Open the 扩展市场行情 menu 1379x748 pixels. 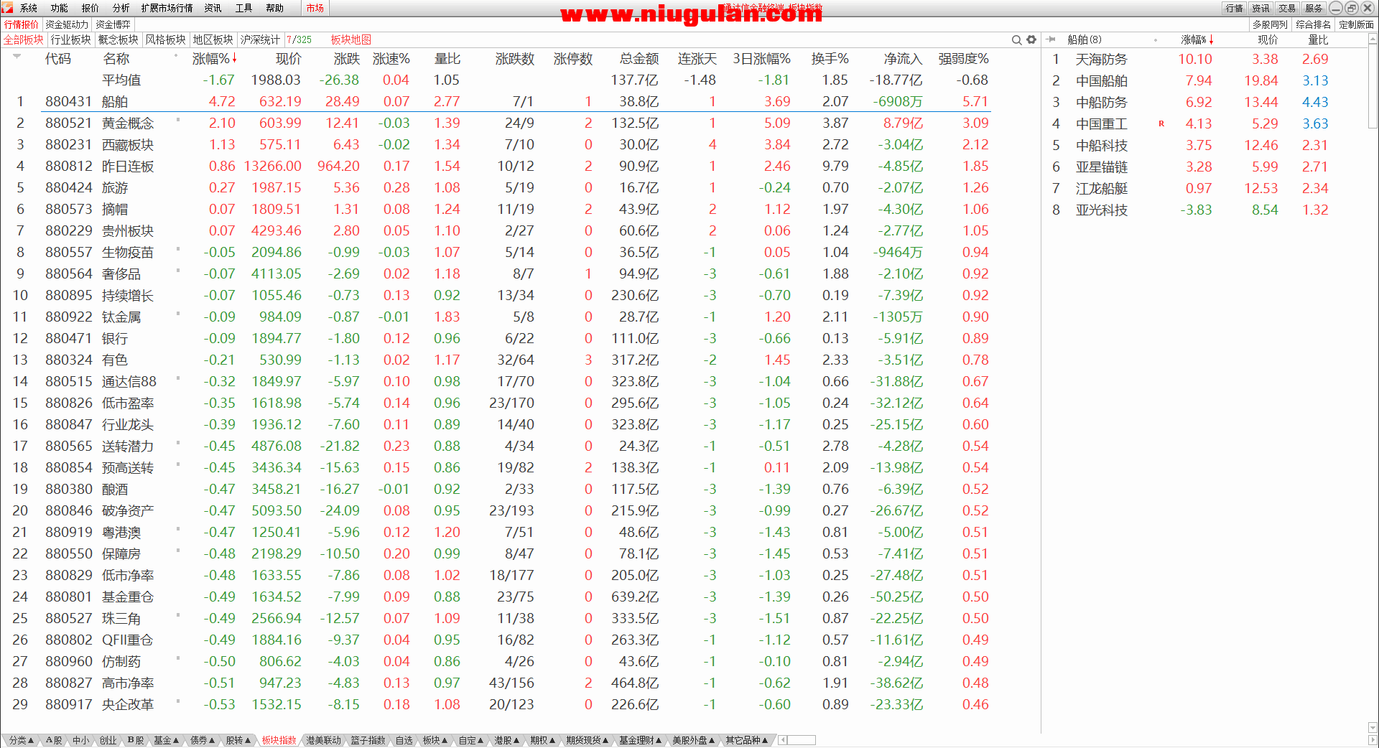pos(167,8)
